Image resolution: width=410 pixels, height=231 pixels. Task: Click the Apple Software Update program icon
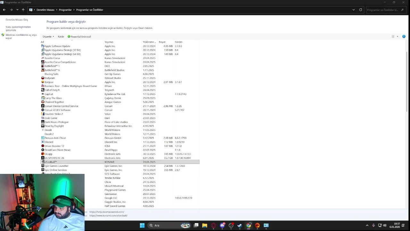[x=43, y=46]
